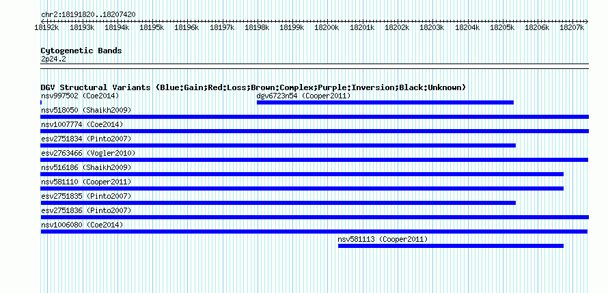Click the 18193k ruler tick label

tap(82, 27)
